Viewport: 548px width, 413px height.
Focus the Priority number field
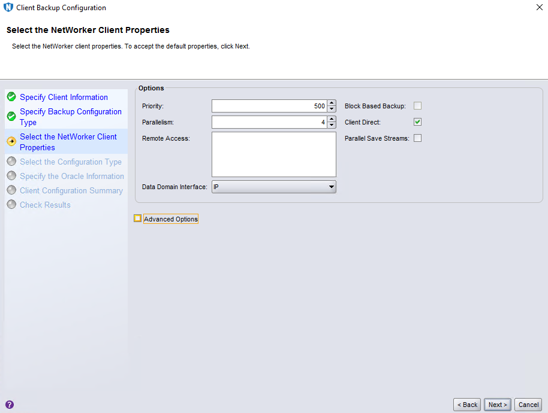coord(269,106)
